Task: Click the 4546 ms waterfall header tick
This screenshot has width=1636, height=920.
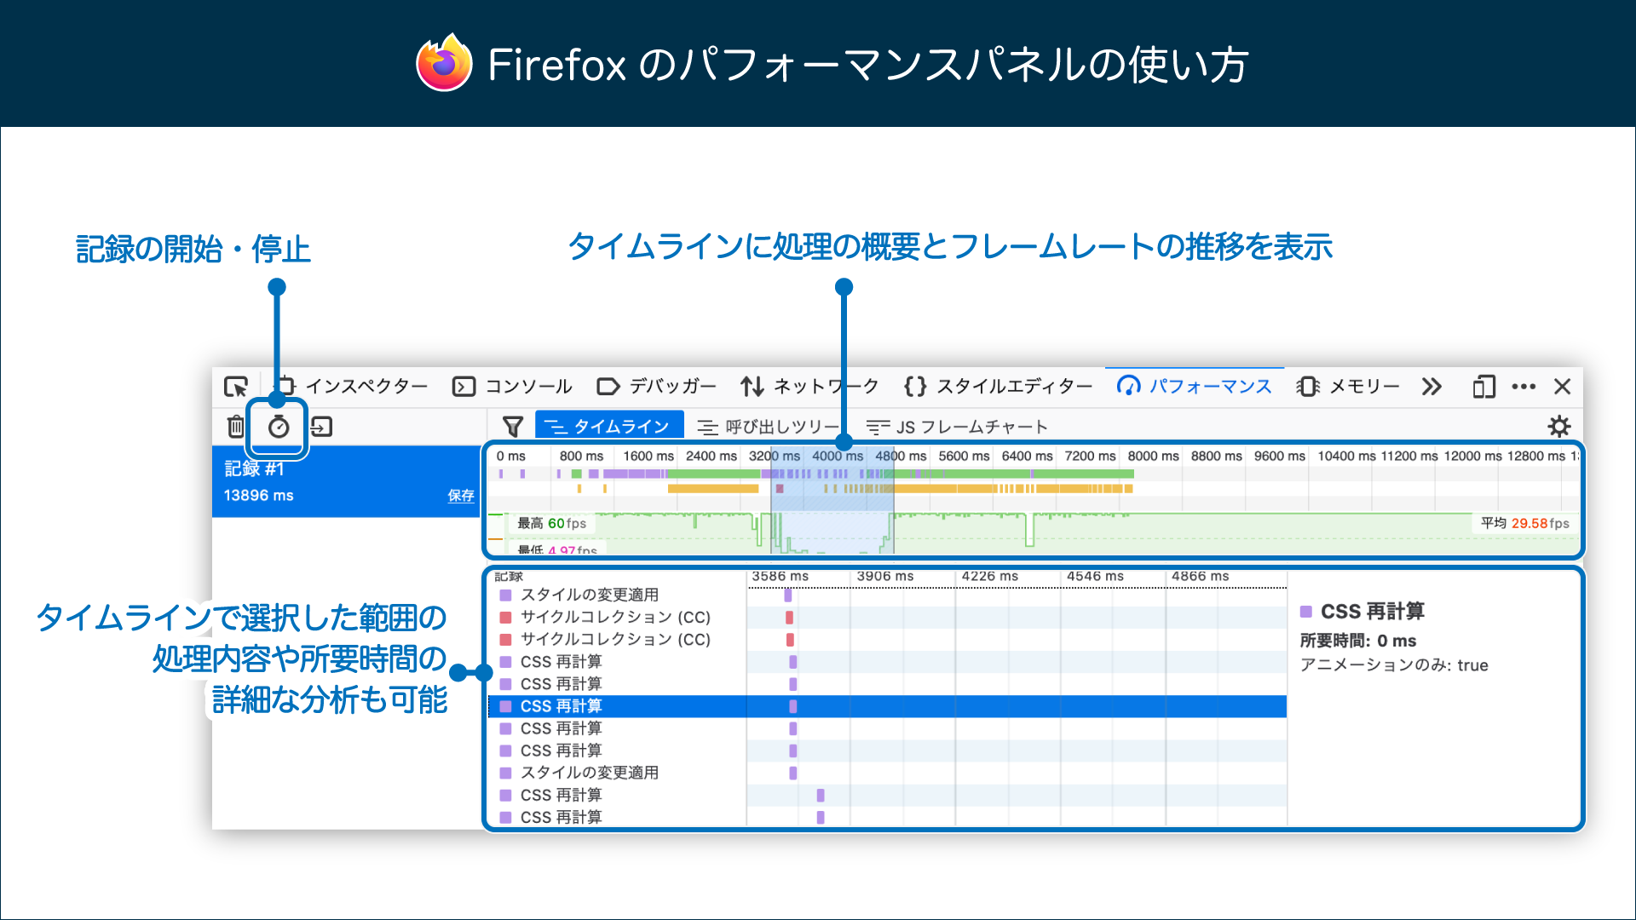Action: tap(1095, 577)
